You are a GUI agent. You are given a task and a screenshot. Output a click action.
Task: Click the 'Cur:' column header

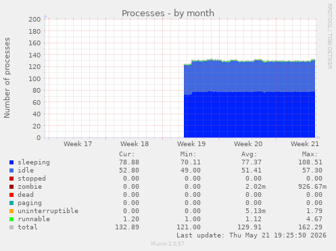127,154
